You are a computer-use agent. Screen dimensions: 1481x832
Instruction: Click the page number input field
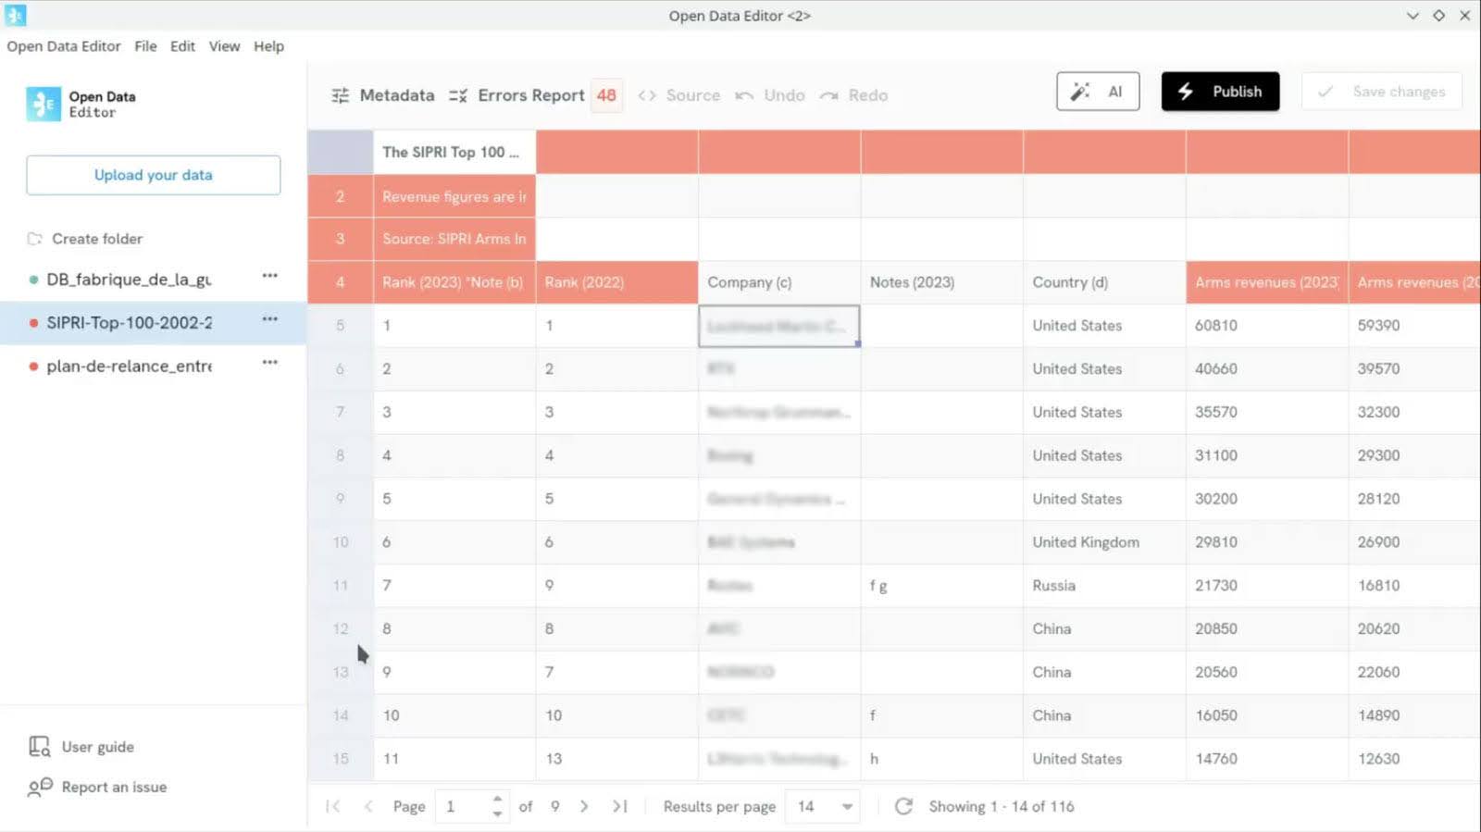click(463, 806)
